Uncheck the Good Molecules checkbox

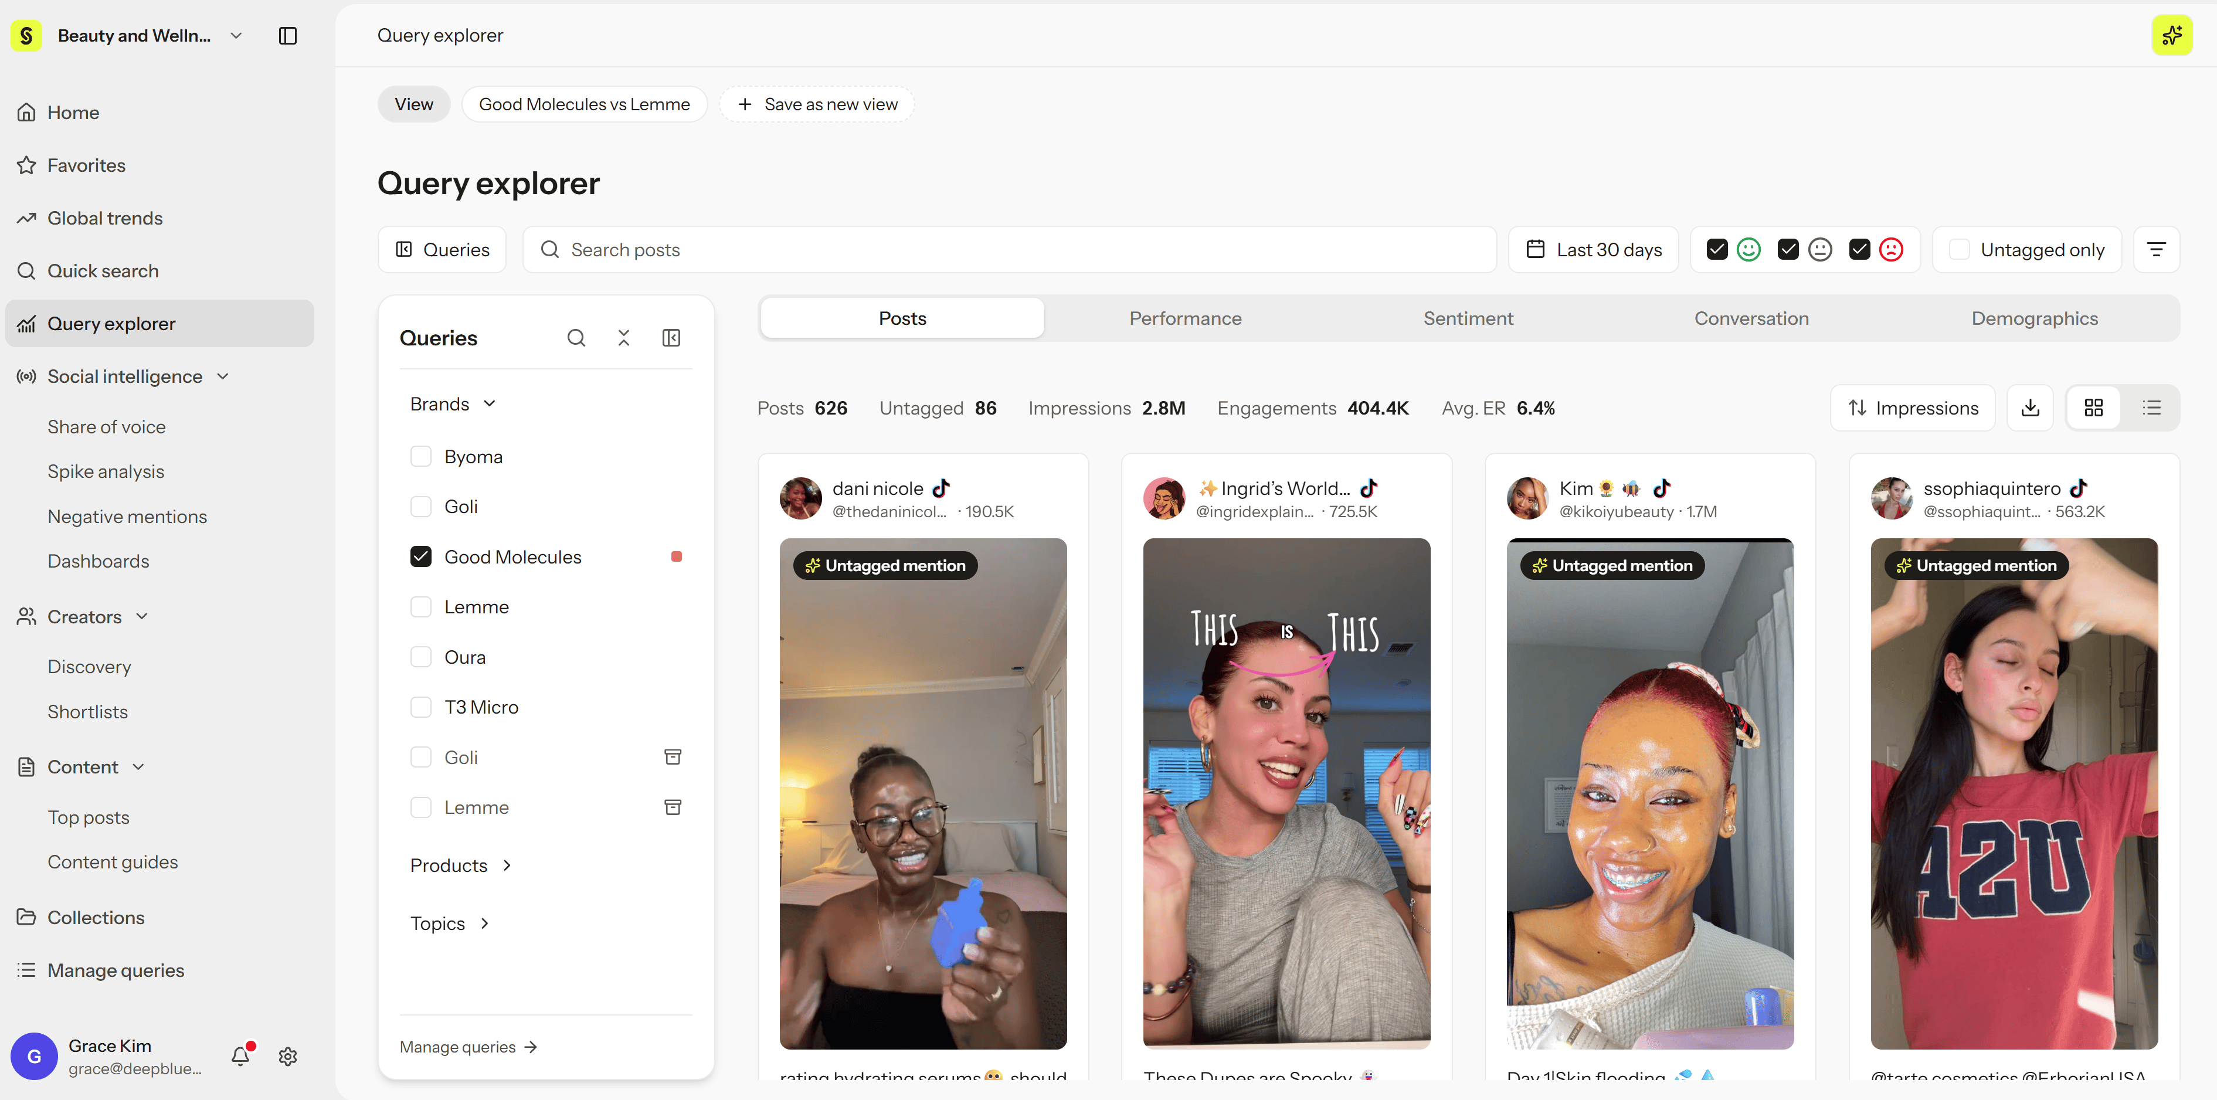pos(421,557)
